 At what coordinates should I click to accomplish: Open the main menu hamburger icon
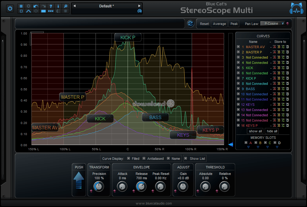coord(21,6)
